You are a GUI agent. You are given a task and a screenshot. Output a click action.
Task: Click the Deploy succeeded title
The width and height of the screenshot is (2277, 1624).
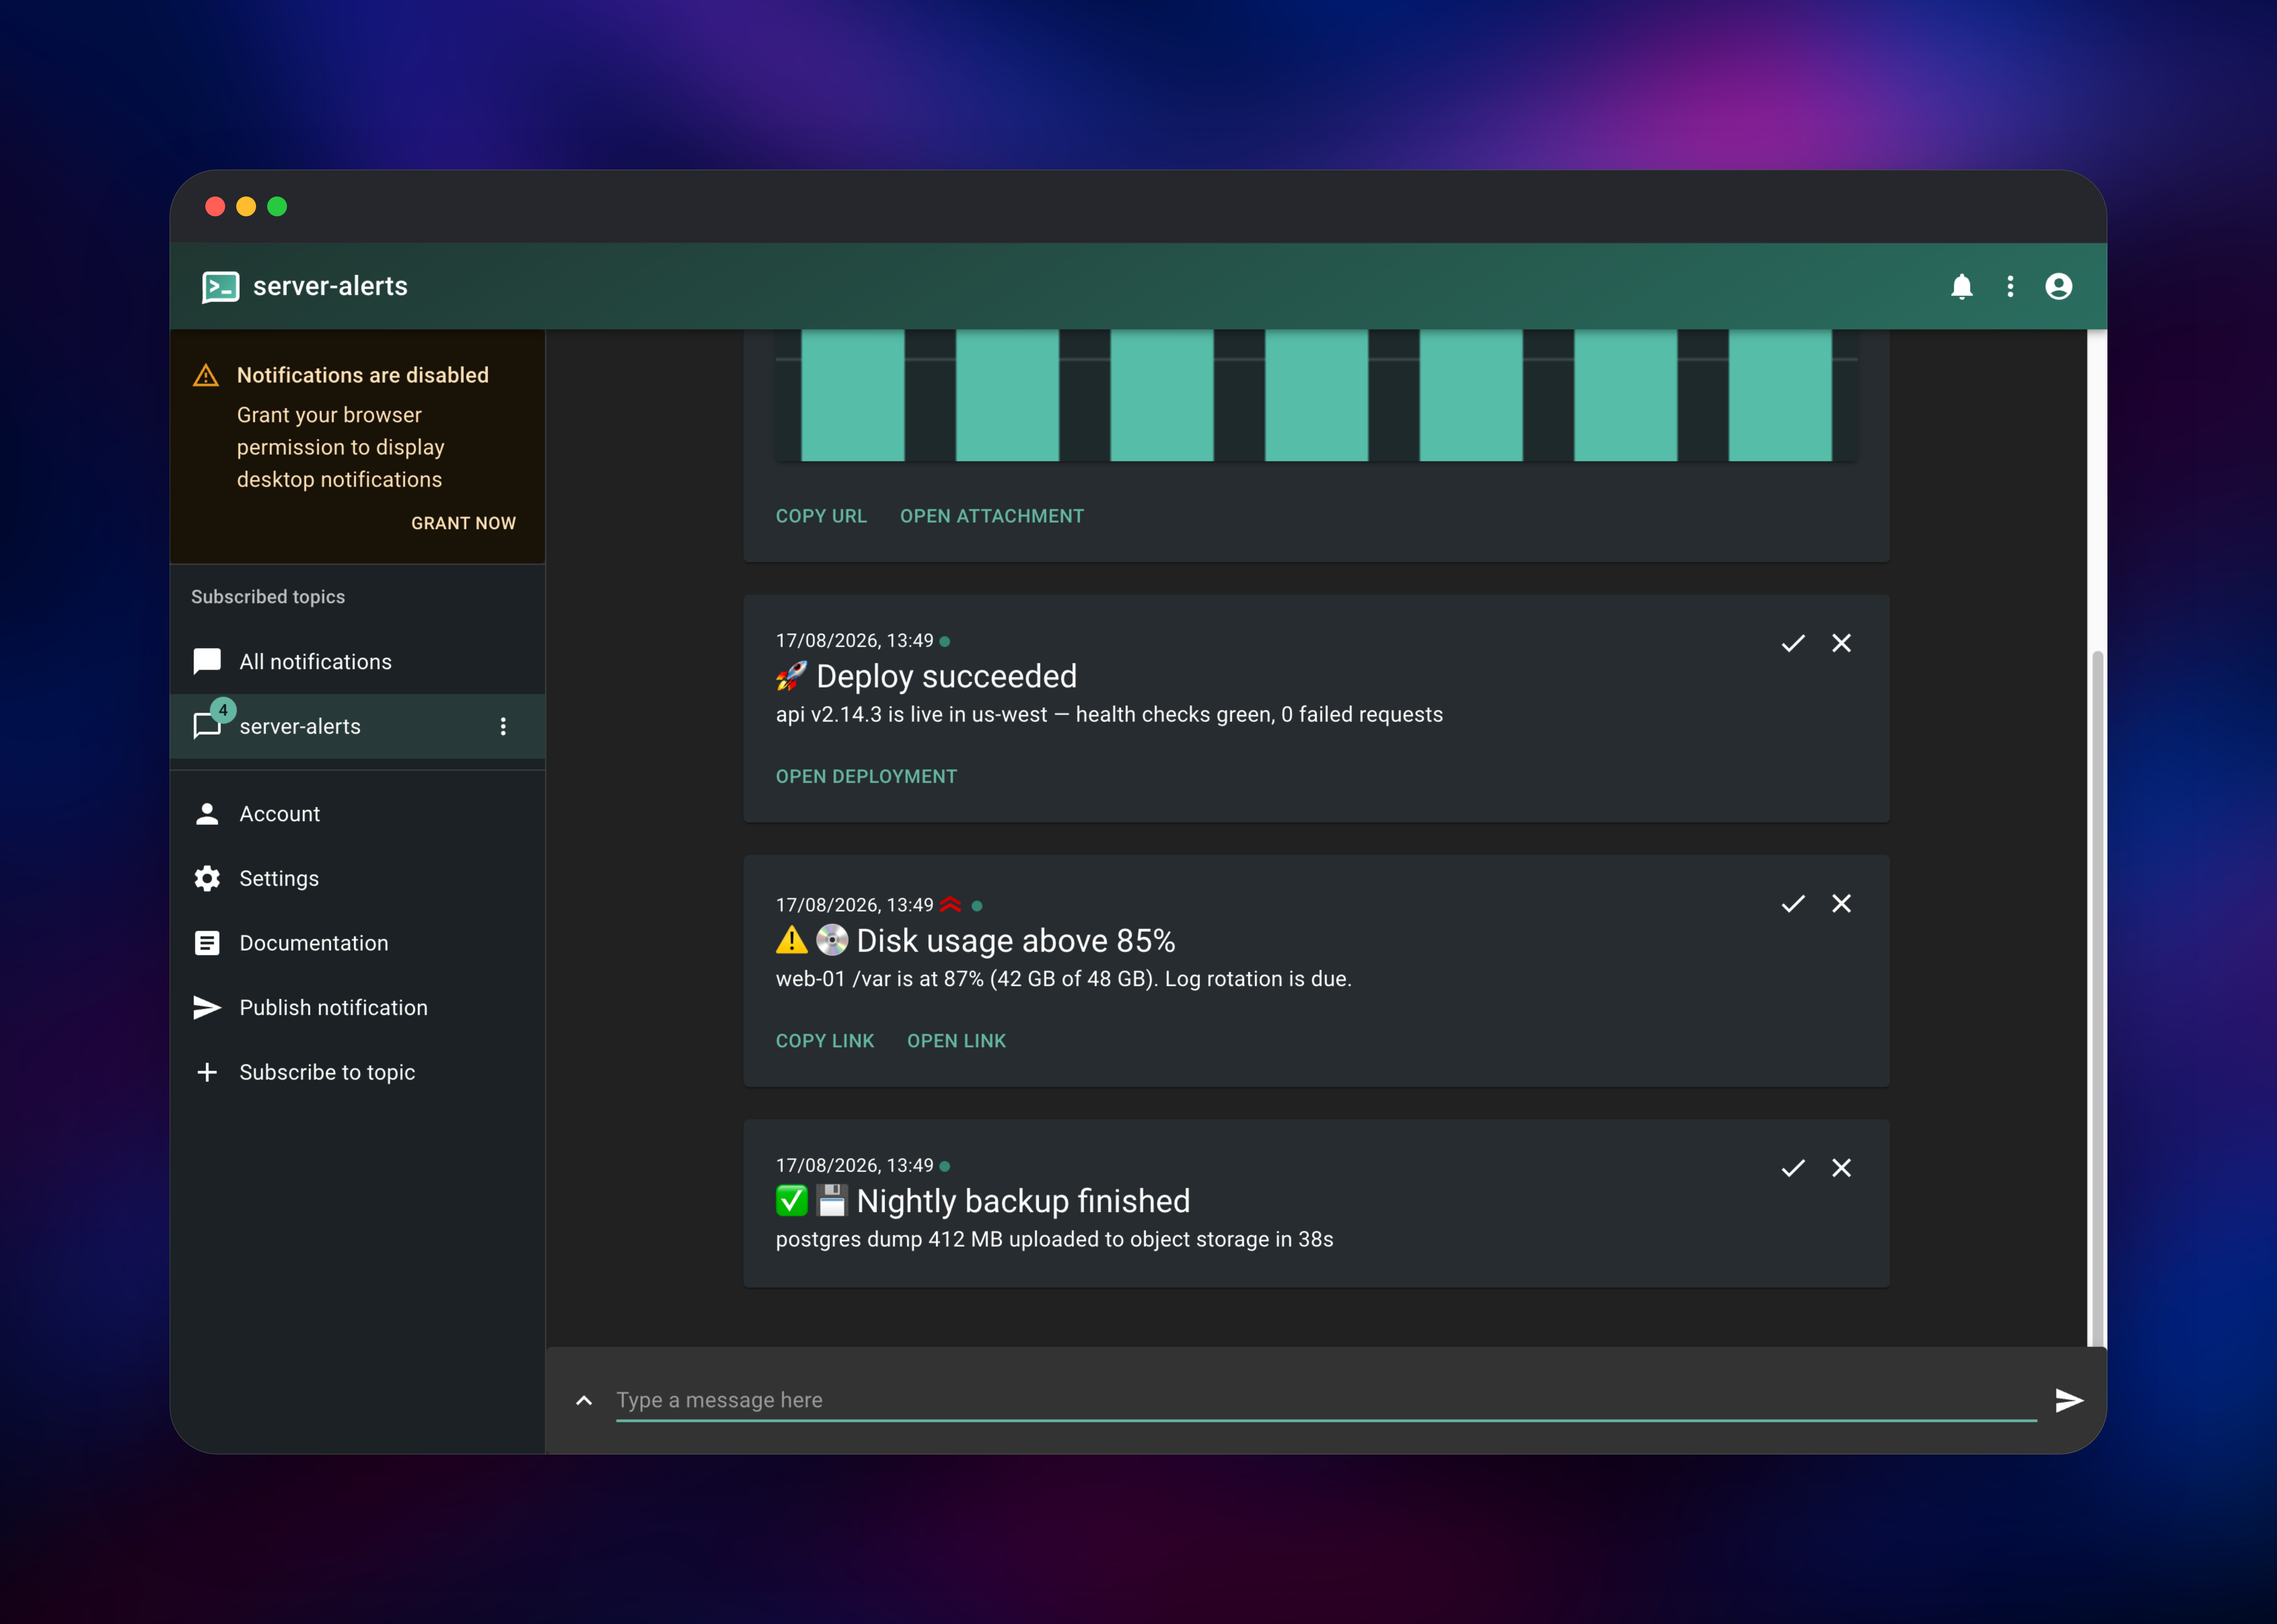(x=946, y=677)
